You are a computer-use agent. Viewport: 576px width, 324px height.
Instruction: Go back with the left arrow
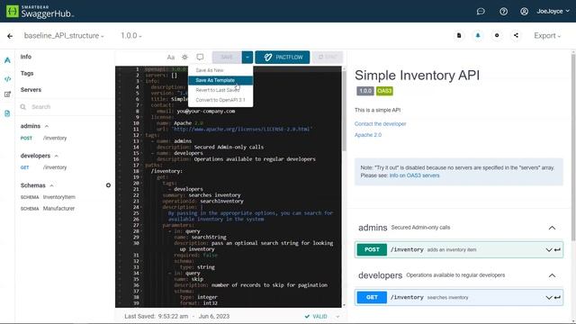[10, 36]
